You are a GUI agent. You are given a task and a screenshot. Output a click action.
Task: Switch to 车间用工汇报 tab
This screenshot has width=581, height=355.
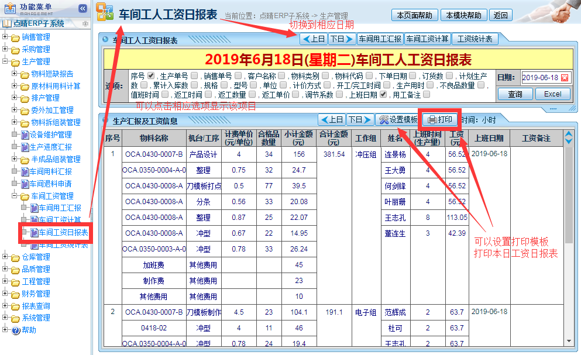(x=380, y=39)
